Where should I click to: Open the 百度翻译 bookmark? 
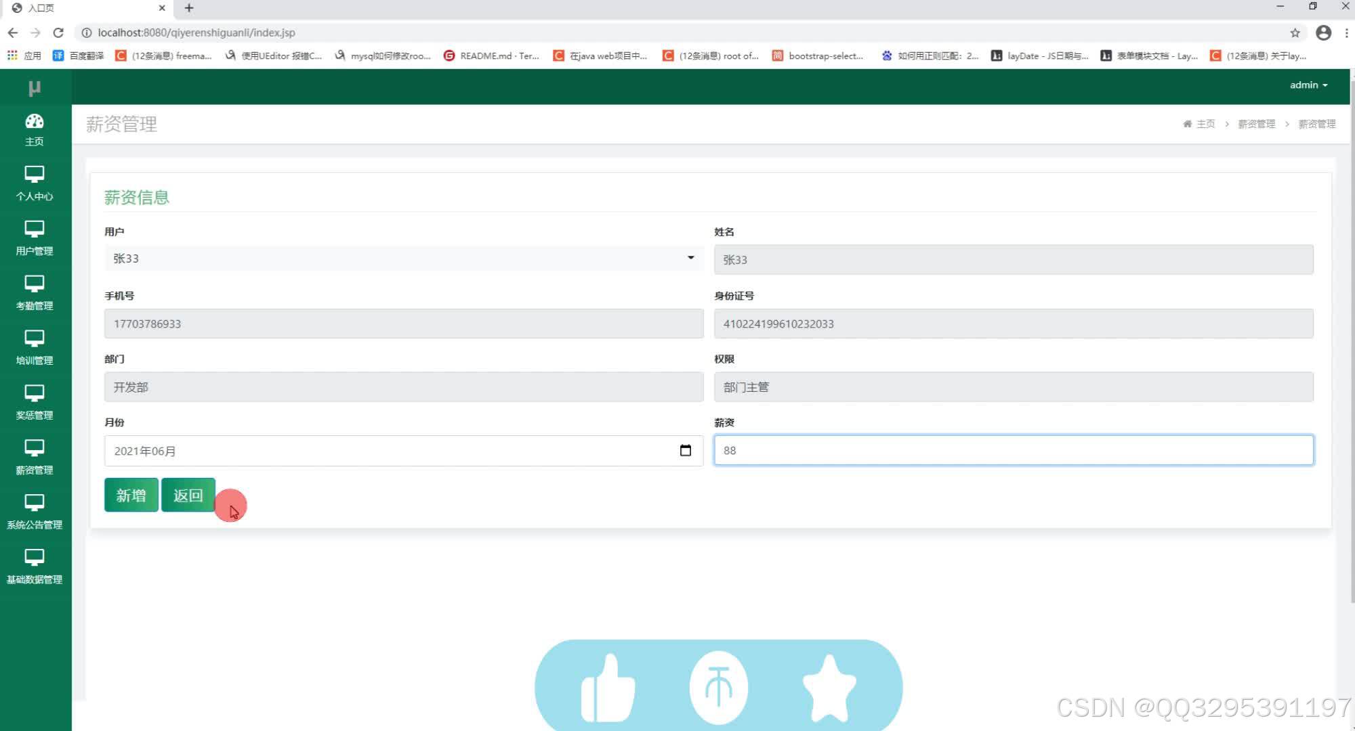click(x=79, y=56)
